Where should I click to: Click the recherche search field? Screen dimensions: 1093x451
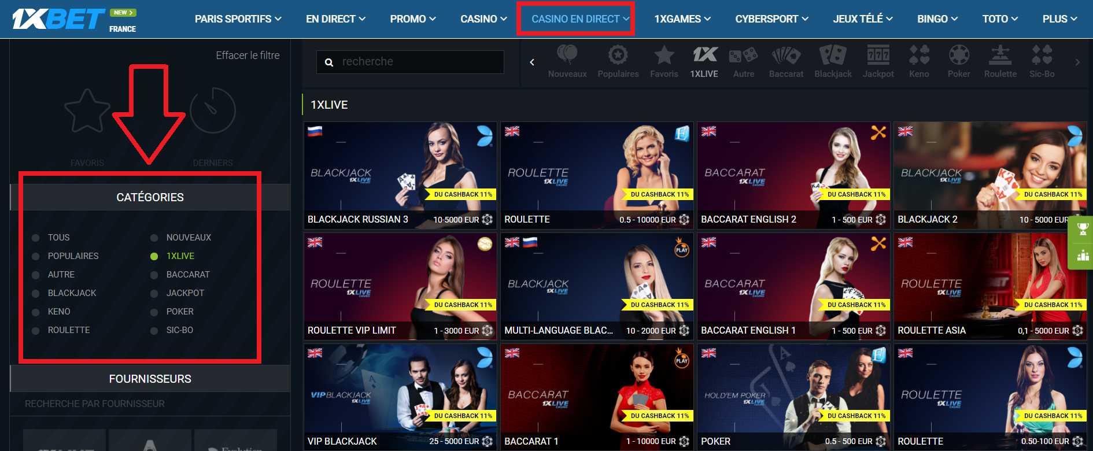point(410,62)
